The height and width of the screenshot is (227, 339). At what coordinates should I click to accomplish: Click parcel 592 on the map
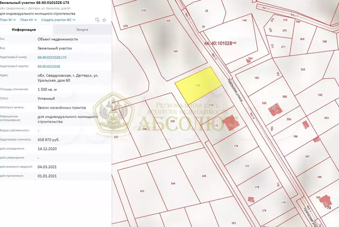[x=320, y=95]
